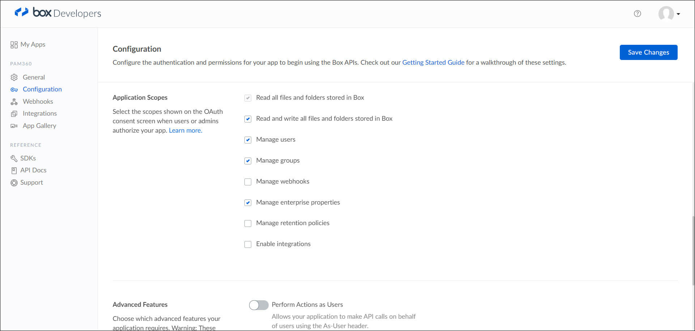
Task: Click the Box Developers logo
Action: click(58, 13)
